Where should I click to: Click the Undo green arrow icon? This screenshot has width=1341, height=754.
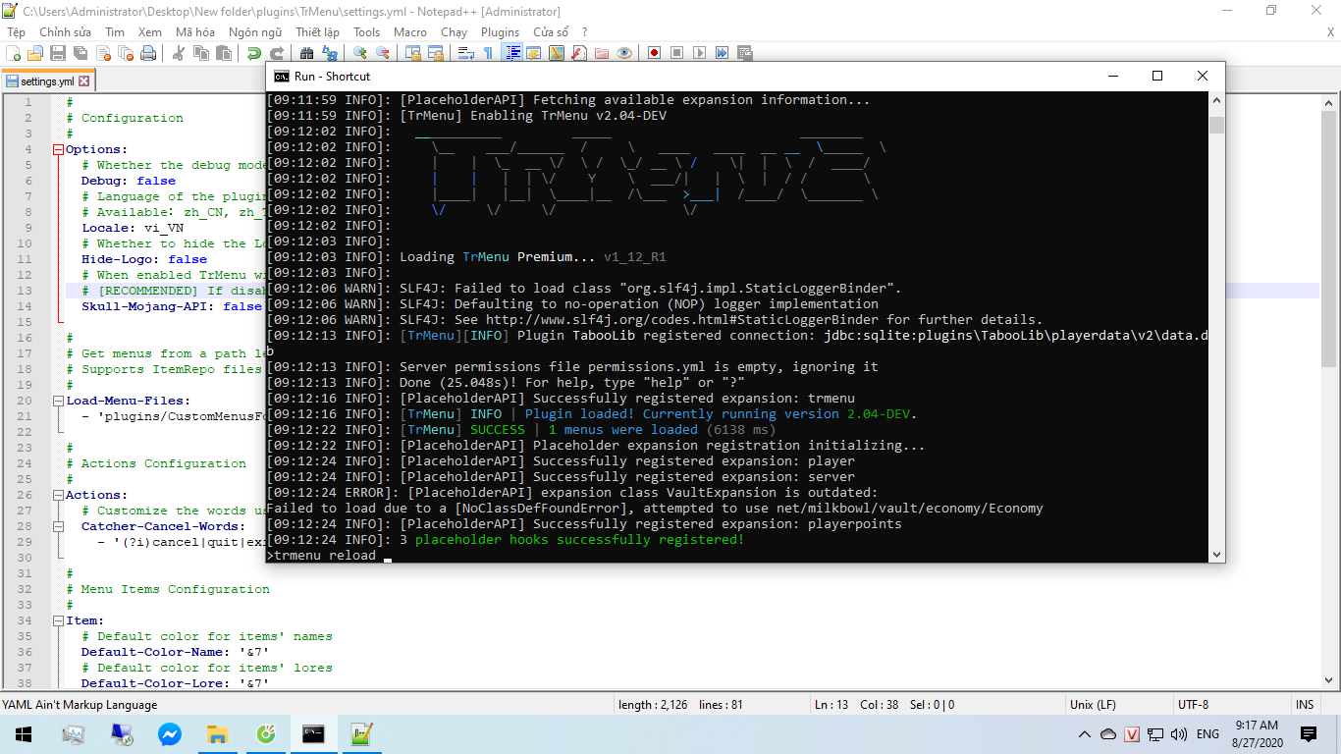(x=254, y=53)
